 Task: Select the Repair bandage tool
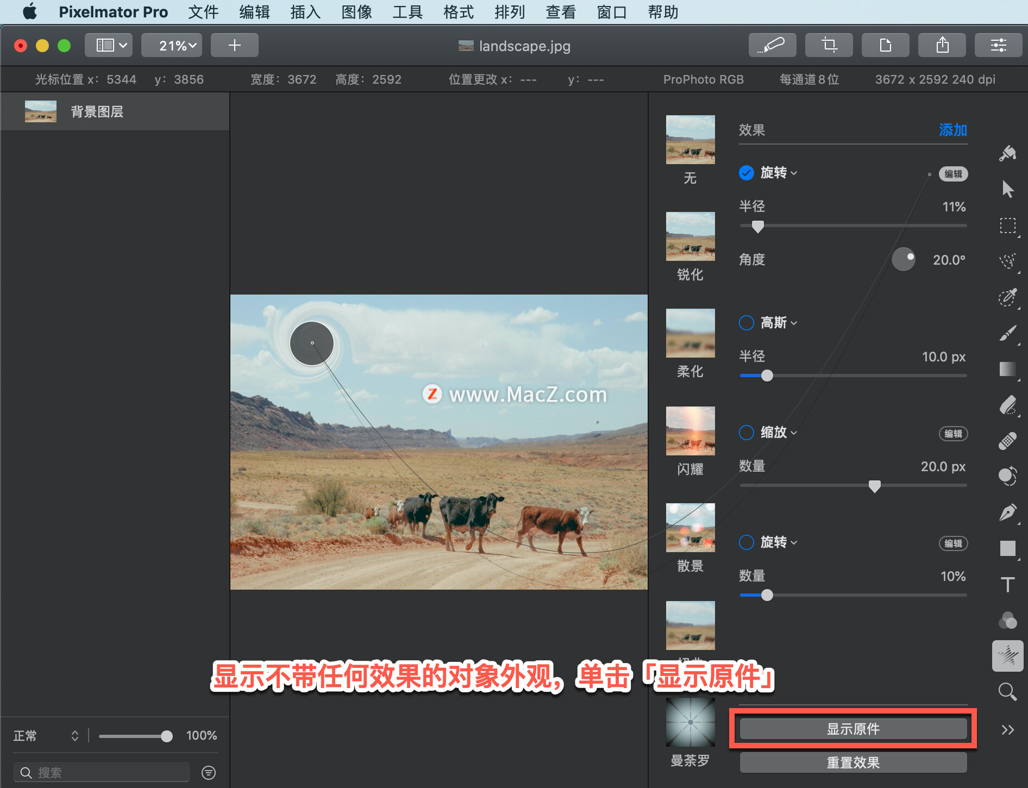coord(1007,441)
